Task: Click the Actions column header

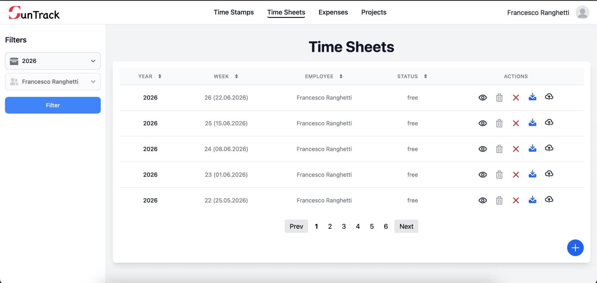Action: (x=516, y=76)
